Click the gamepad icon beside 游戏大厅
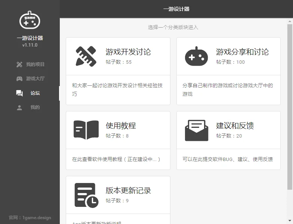The width and height of the screenshot is (293, 224). click(19, 79)
